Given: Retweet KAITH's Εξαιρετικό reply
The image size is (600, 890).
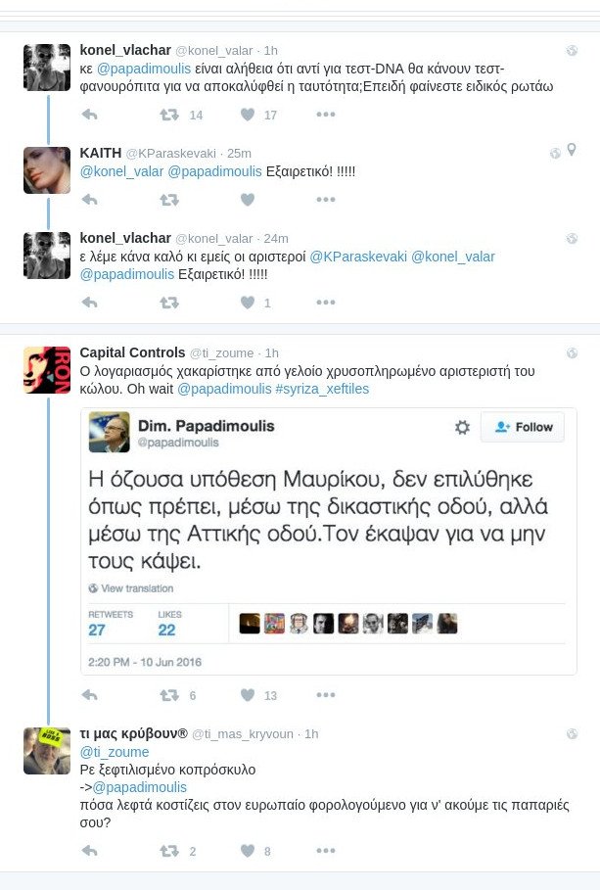Looking at the screenshot, I should (169, 200).
